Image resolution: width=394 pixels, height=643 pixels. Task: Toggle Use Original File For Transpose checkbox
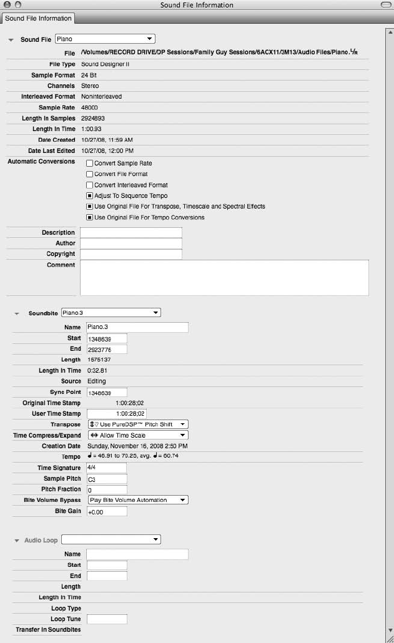click(89, 206)
